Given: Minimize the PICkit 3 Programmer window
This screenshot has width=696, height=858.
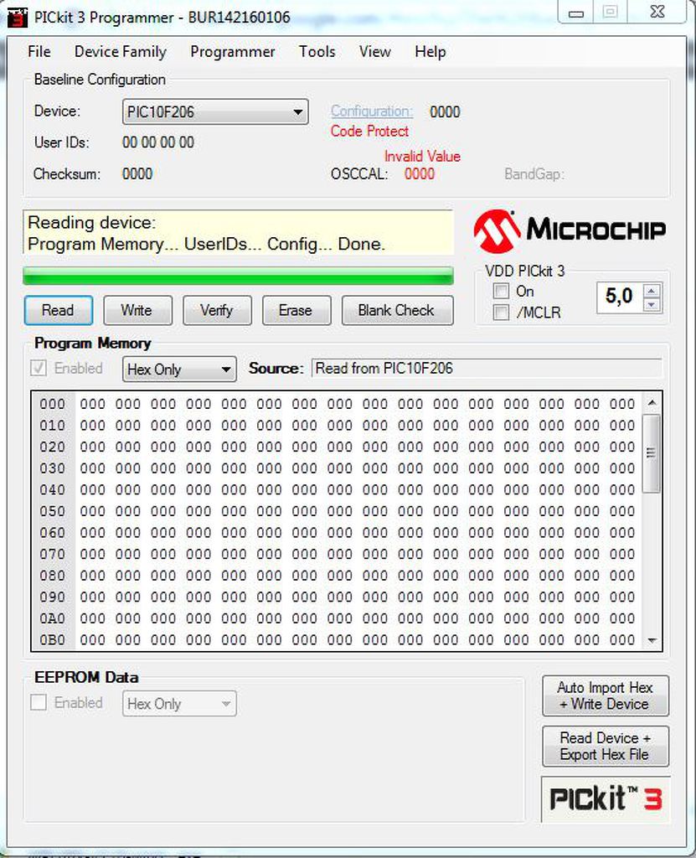Looking at the screenshot, I should (x=576, y=13).
